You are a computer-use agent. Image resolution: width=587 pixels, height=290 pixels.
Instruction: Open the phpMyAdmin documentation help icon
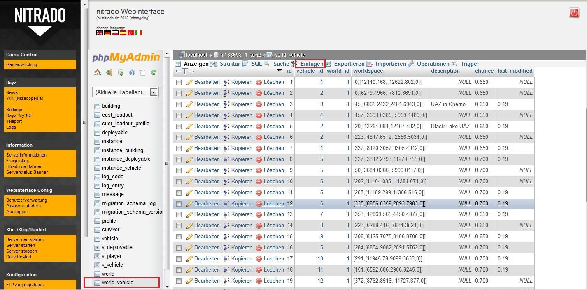coord(132,72)
